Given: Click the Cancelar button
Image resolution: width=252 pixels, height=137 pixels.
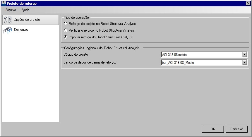Looking at the screenshot, I should (x=236, y=129).
